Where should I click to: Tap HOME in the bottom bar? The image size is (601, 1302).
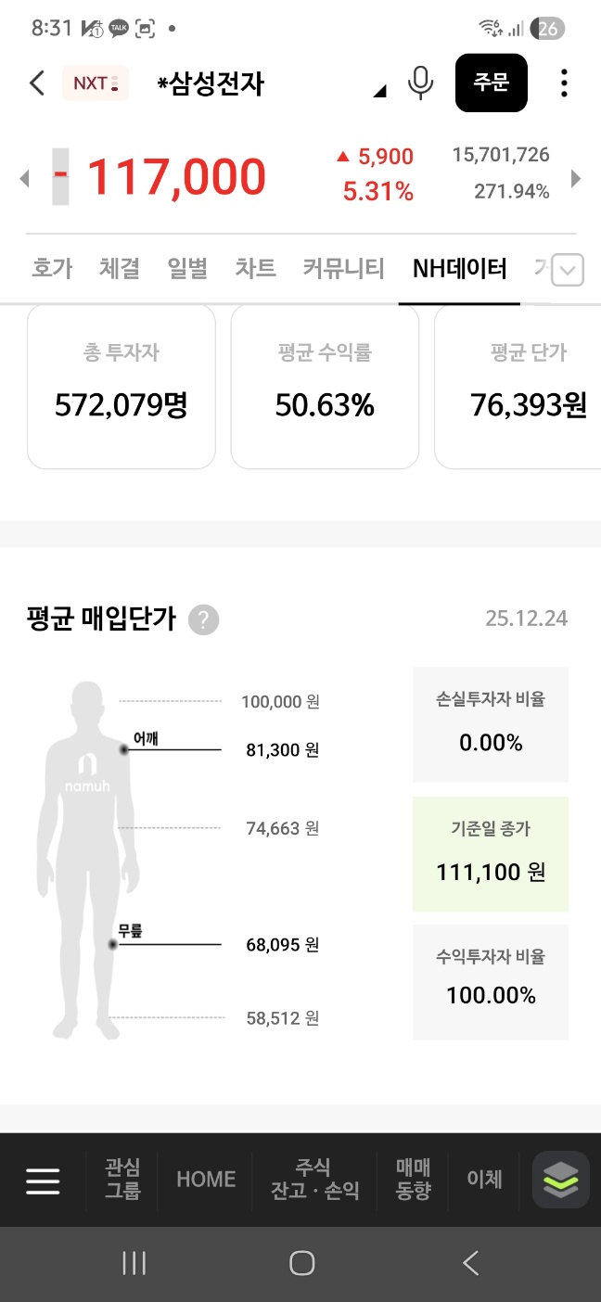point(206,1180)
